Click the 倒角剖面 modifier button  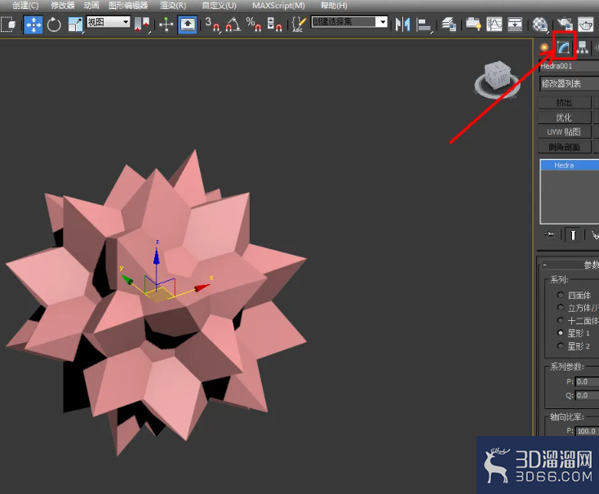click(564, 147)
